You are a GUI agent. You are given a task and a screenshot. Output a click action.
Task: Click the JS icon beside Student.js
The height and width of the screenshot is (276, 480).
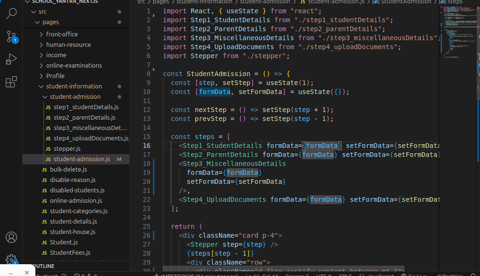pyautogui.click(x=44, y=242)
